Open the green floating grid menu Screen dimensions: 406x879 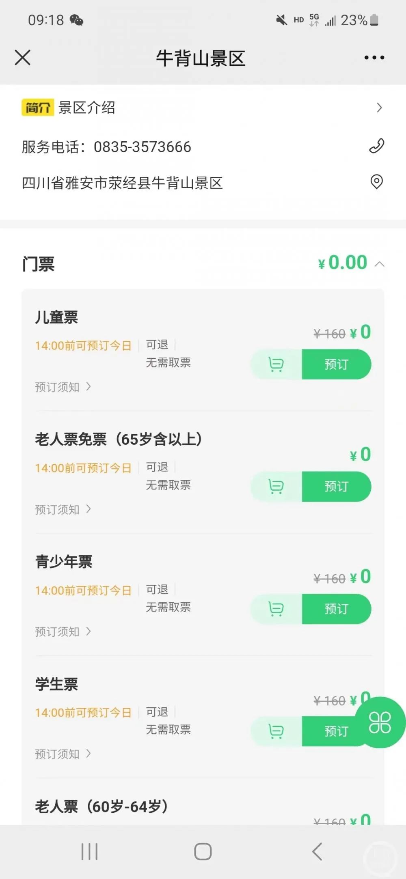coord(380,722)
